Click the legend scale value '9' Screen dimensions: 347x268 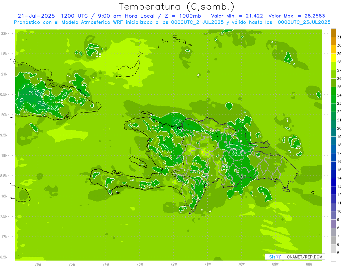[338, 220]
